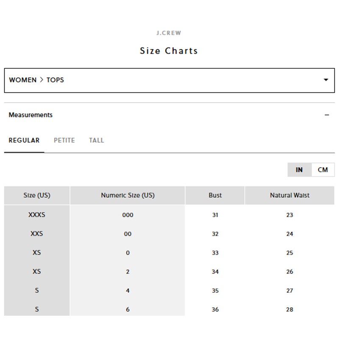The image size is (339, 339).
Task: Click the Size Charts heading
Action: coord(169,51)
